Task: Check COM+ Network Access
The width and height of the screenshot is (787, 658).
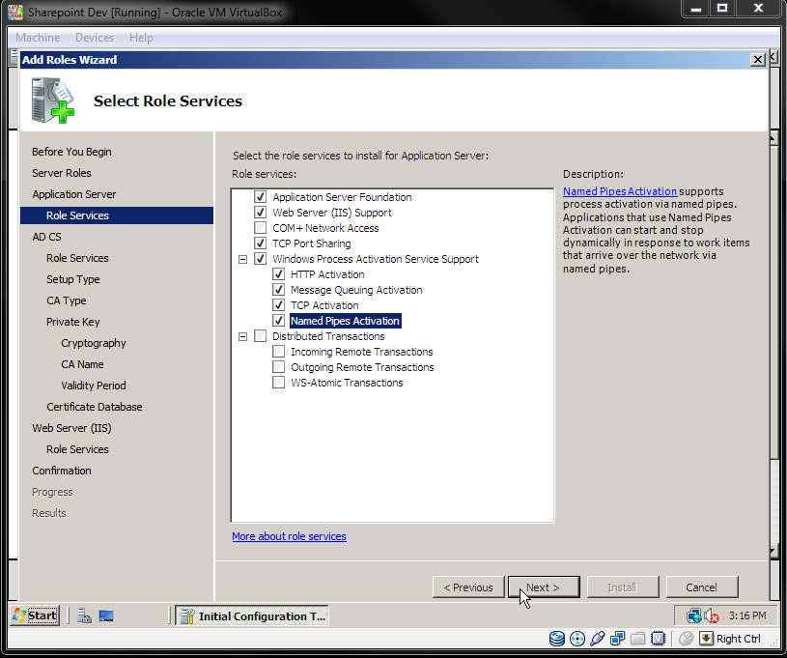Action: 260,228
